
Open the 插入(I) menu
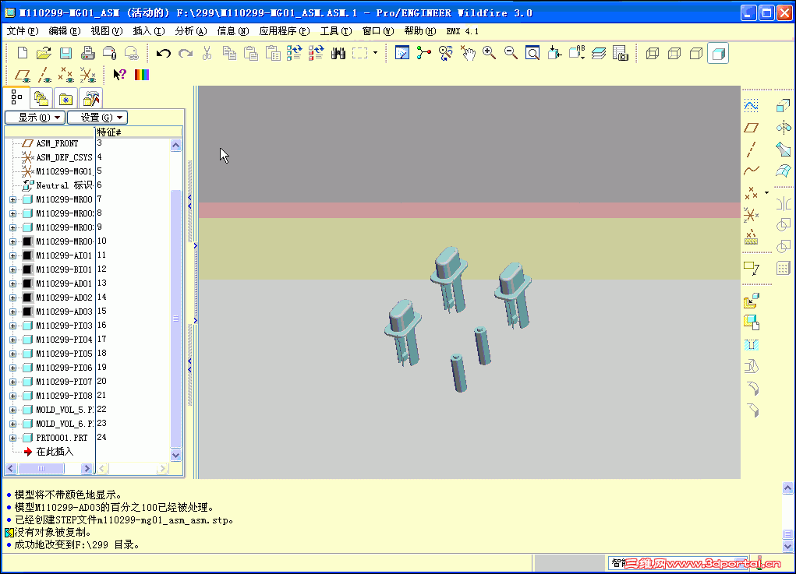point(149,31)
